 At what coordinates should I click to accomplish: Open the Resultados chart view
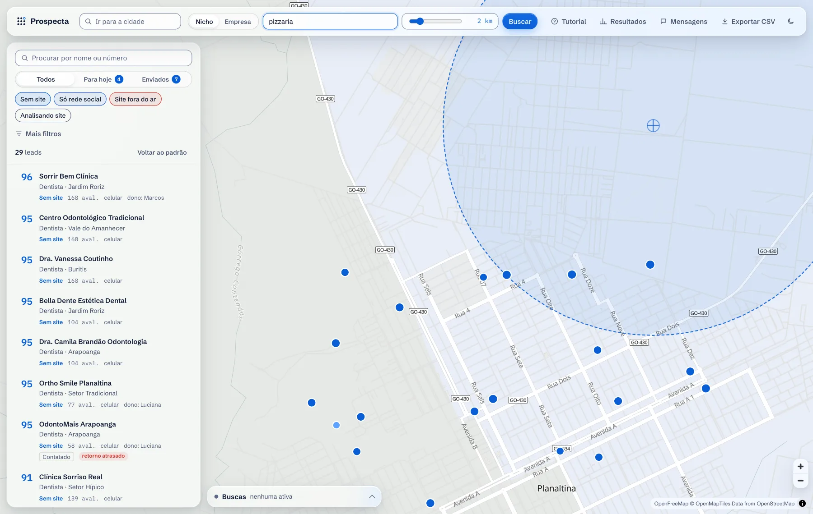point(623,21)
